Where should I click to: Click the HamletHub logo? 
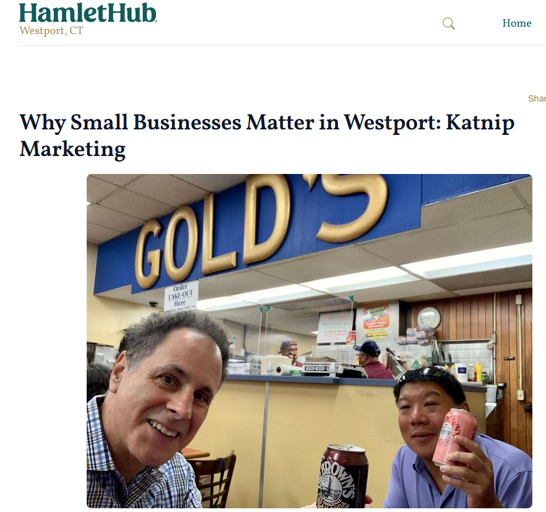tap(88, 13)
